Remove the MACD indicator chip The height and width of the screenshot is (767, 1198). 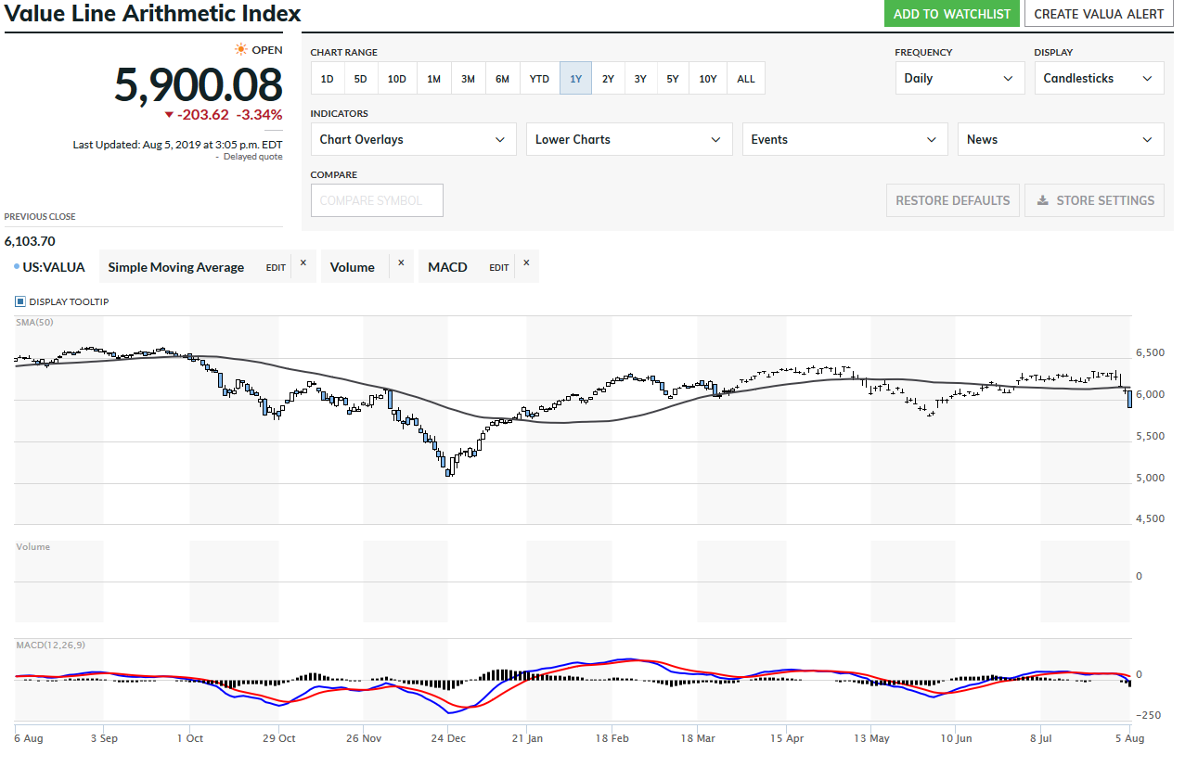click(526, 263)
